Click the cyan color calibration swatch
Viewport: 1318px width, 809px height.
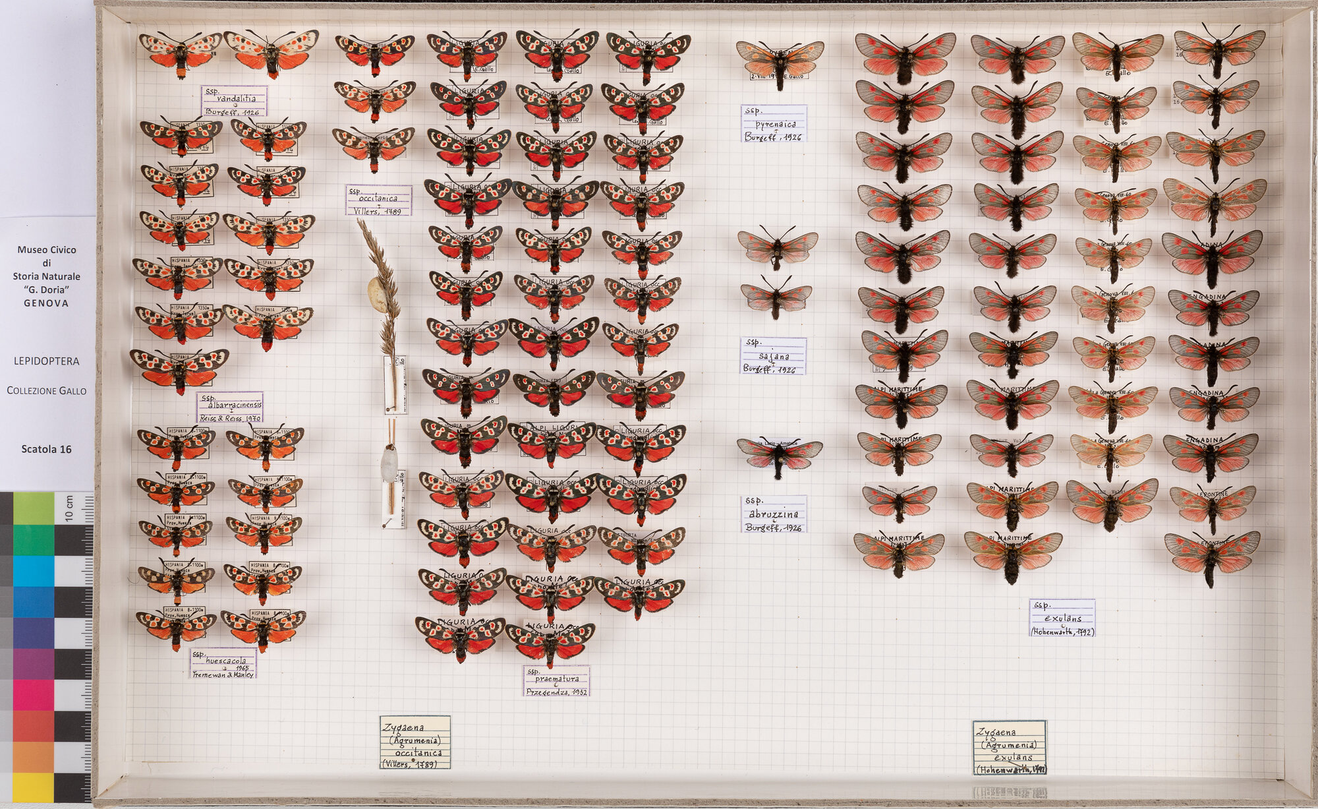33,571
